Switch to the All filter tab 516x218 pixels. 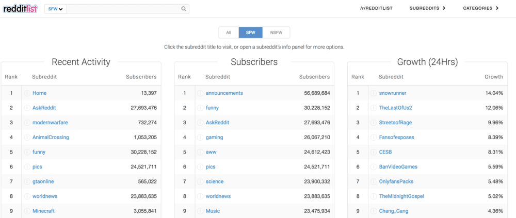229,32
